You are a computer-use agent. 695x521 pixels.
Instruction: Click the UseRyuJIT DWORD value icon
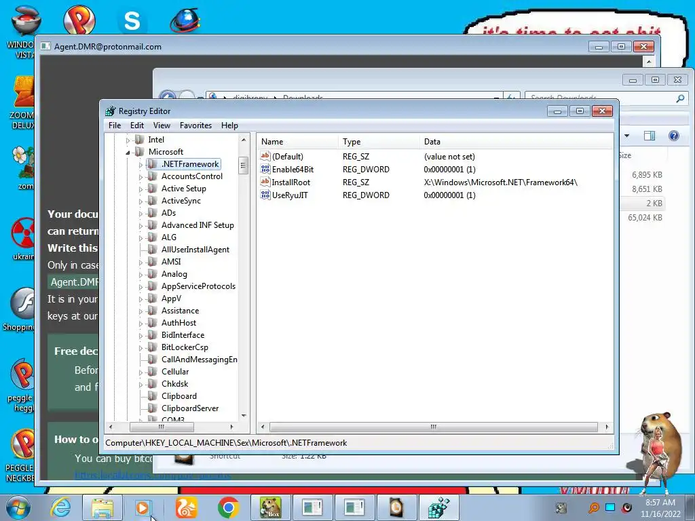coord(265,195)
